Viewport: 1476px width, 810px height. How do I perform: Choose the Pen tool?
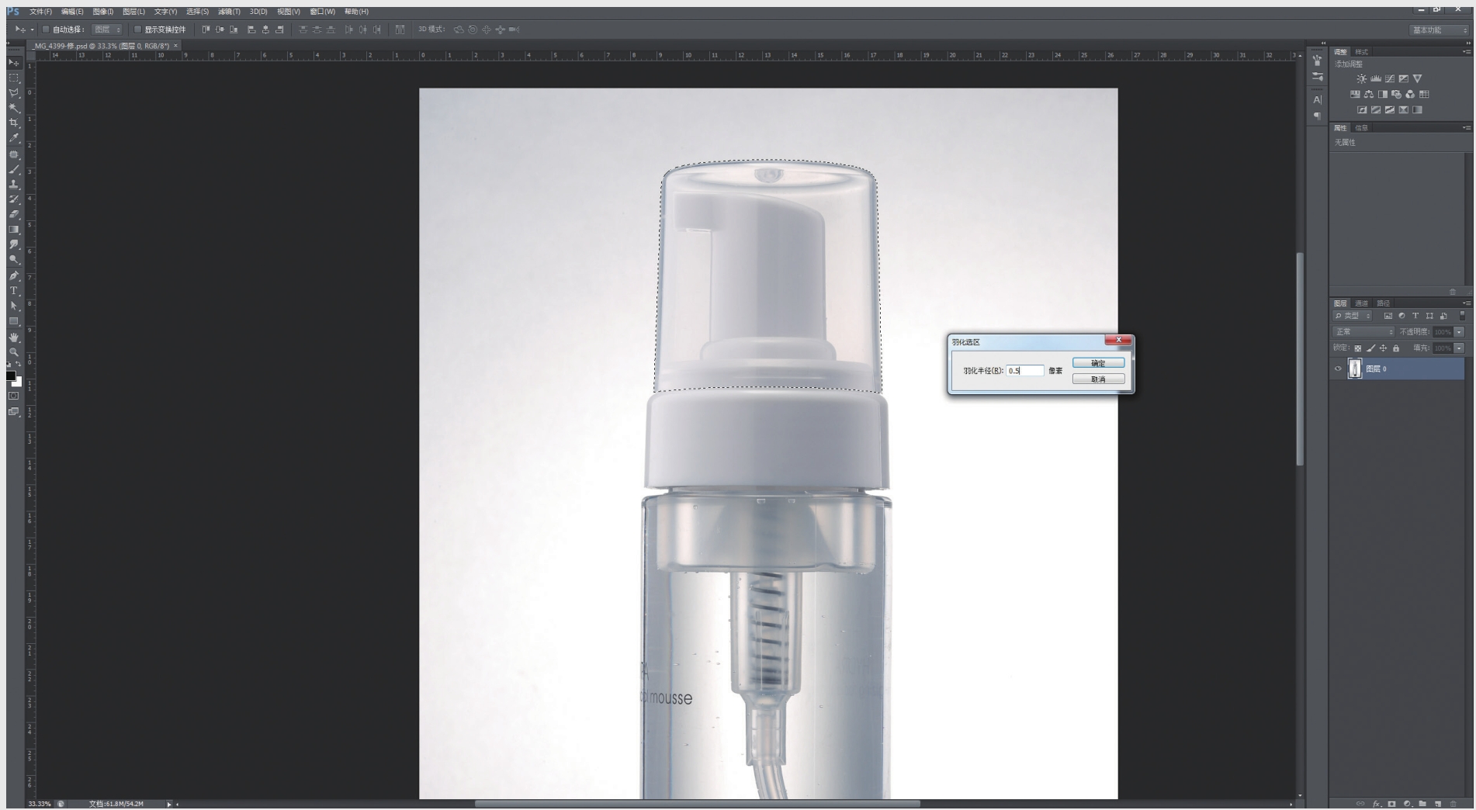point(14,275)
